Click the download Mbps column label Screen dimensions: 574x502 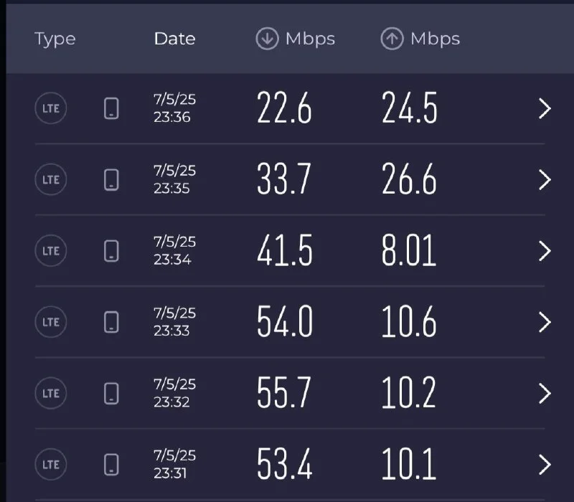pyautogui.click(x=310, y=39)
